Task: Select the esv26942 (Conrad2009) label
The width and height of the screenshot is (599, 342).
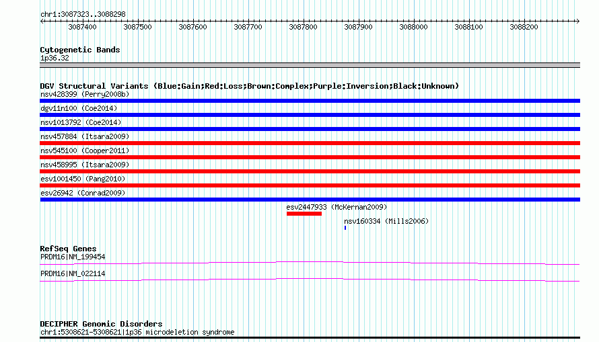Action: pos(83,193)
